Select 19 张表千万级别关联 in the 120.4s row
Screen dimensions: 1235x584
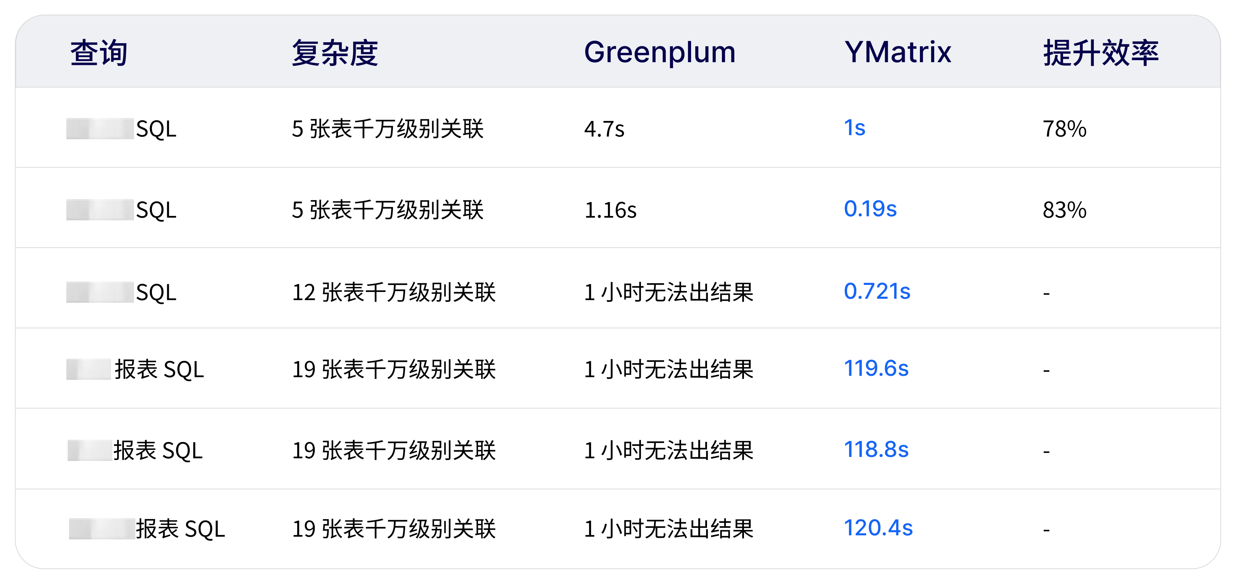coord(394,529)
